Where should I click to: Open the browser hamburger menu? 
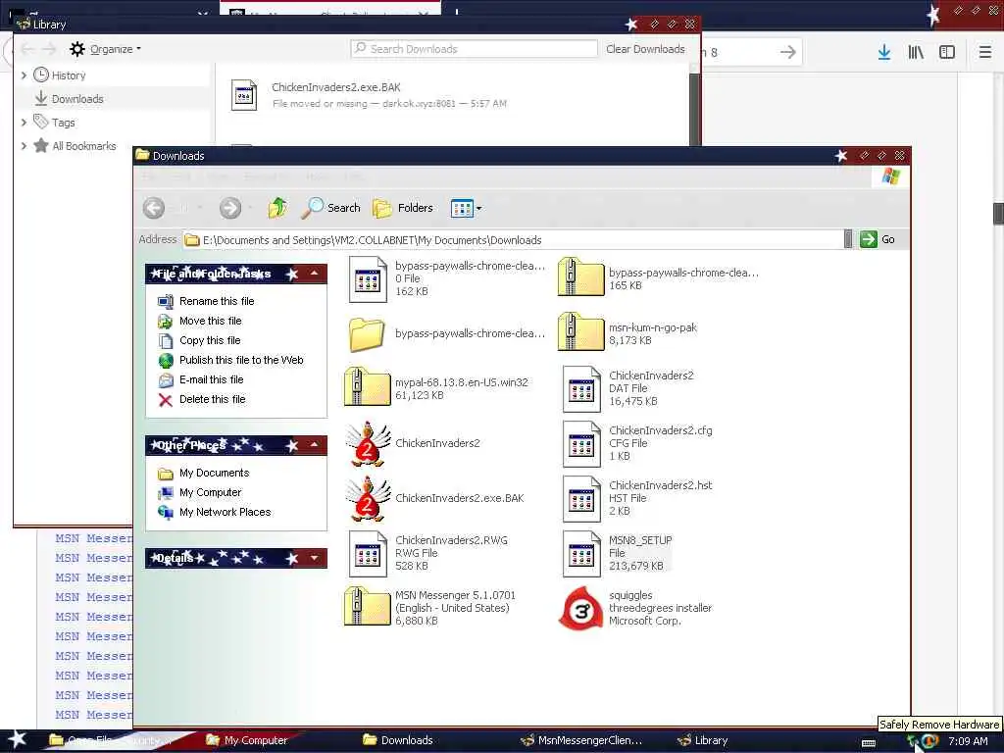pos(985,52)
